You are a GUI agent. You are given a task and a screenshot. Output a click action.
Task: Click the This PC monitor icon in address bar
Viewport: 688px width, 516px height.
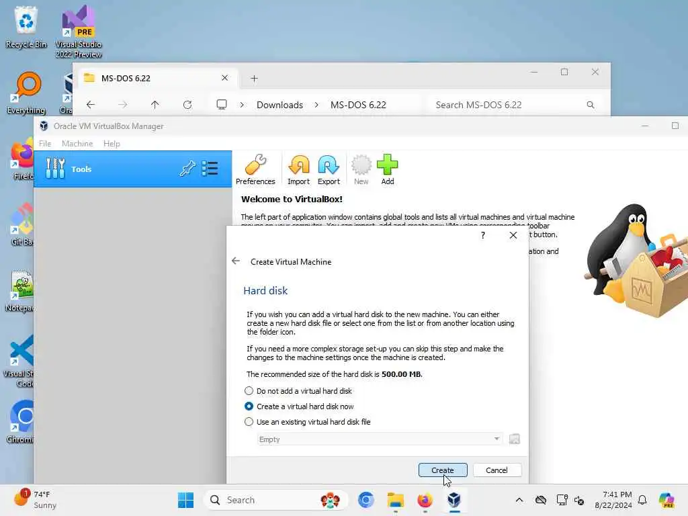coord(222,104)
